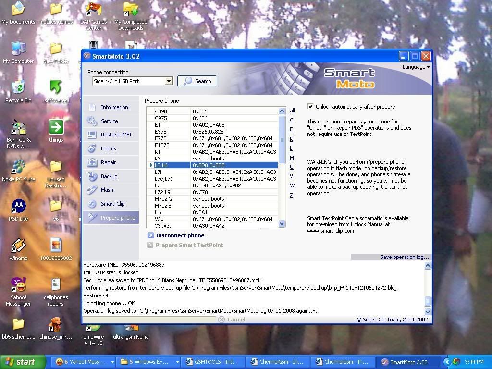Filter phone list by letter C
The height and width of the screenshot is (369, 492).
click(292, 120)
